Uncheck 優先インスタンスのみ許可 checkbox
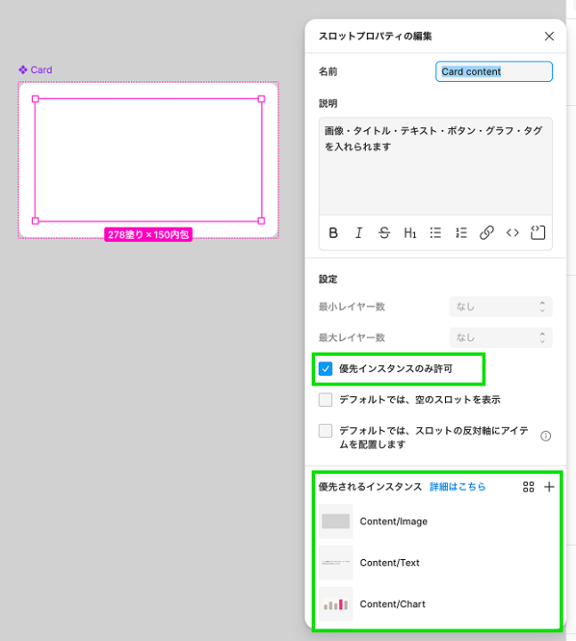 point(326,369)
